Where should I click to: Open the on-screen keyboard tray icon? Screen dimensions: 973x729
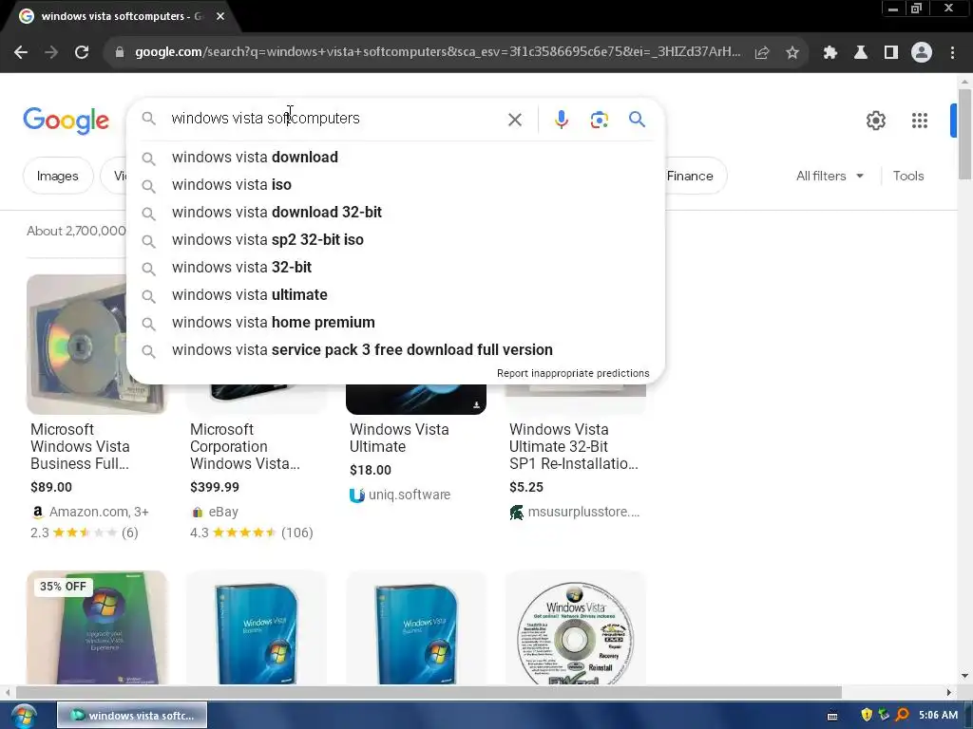point(832,716)
